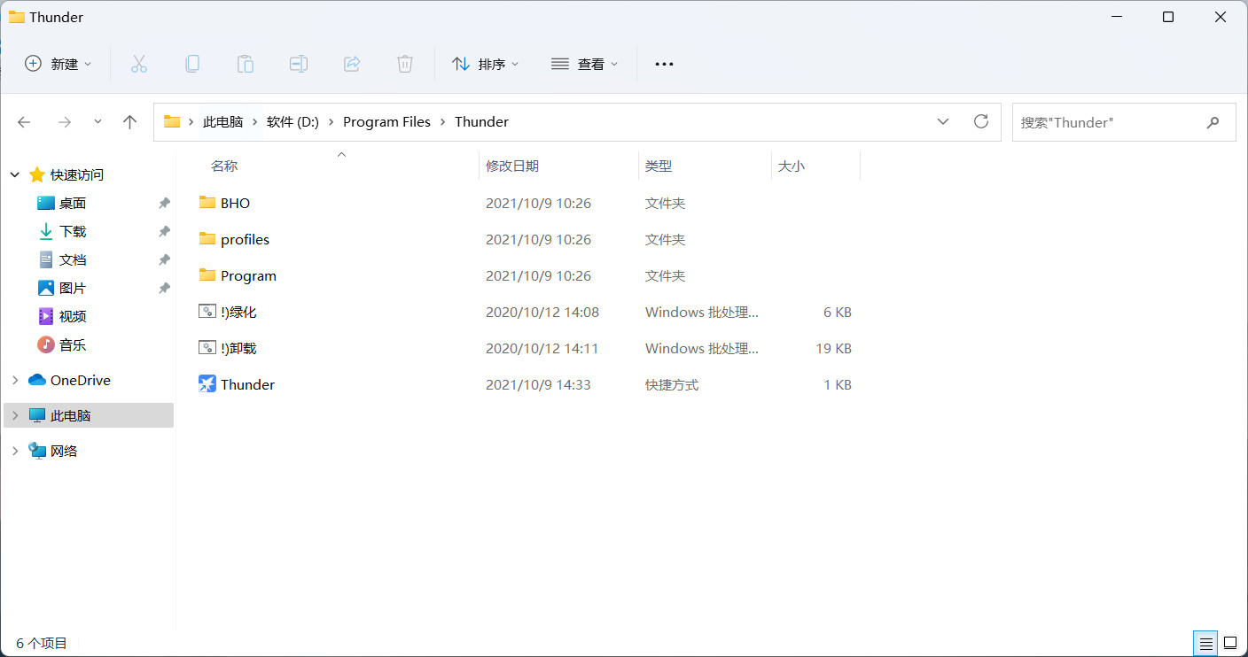Viewport: 1248px width, 657px height.
Task: Go back with the left arrow
Action: [24, 122]
